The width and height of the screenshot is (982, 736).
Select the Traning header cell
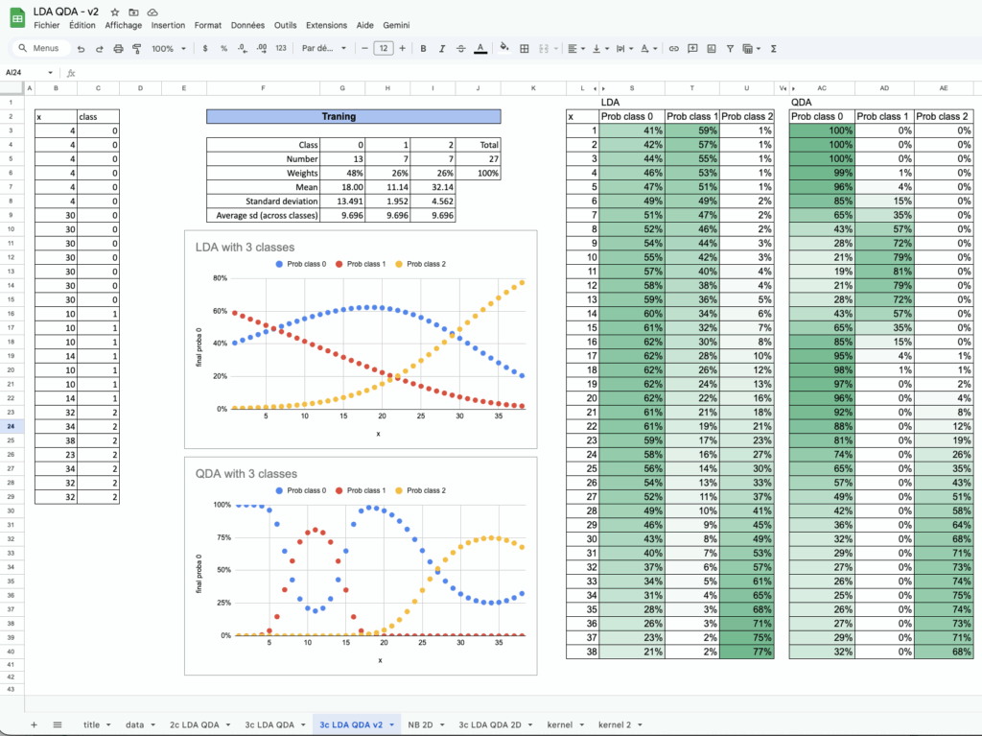click(353, 117)
